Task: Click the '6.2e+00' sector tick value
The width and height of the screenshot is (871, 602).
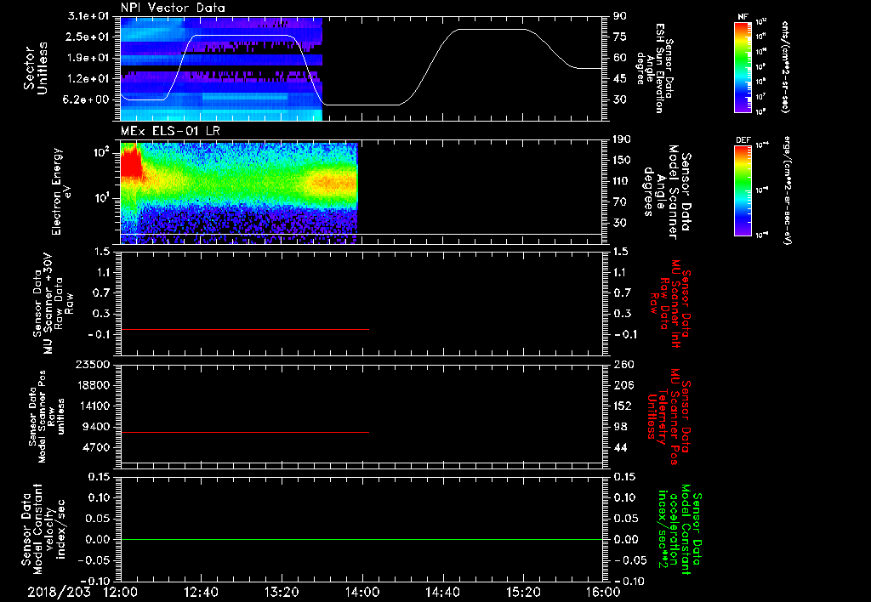Action: click(x=88, y=99)
